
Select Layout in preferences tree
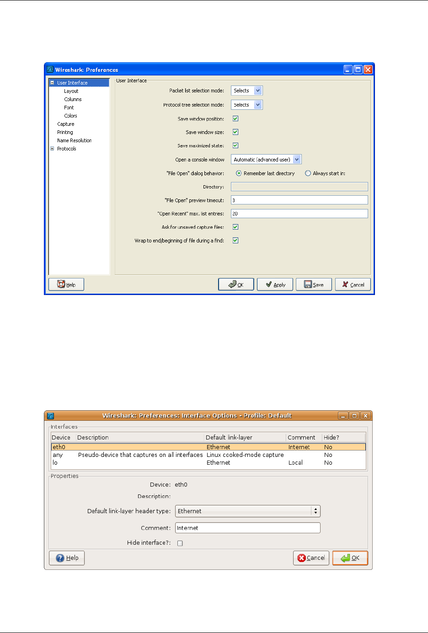pyautogui.click(x=71, y=91)
